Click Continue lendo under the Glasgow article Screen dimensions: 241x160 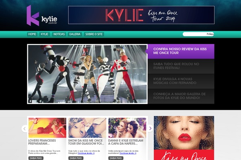[x=86, y=153]
